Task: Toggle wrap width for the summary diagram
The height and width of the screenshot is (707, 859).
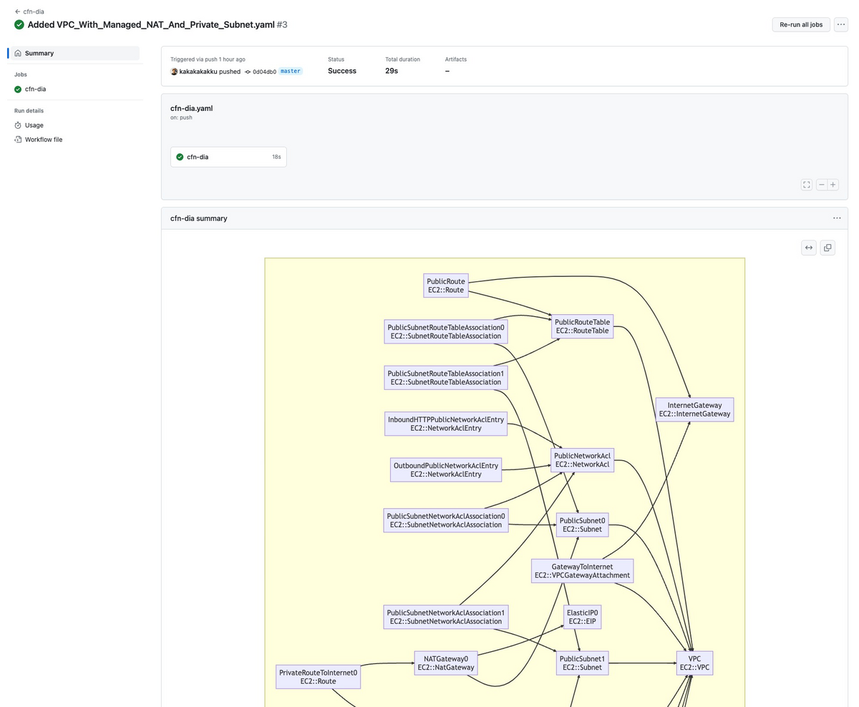Action: (808, 247)
